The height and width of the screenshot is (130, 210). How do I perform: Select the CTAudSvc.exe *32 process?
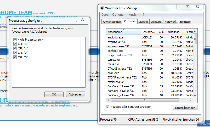[x=150, y=69]
